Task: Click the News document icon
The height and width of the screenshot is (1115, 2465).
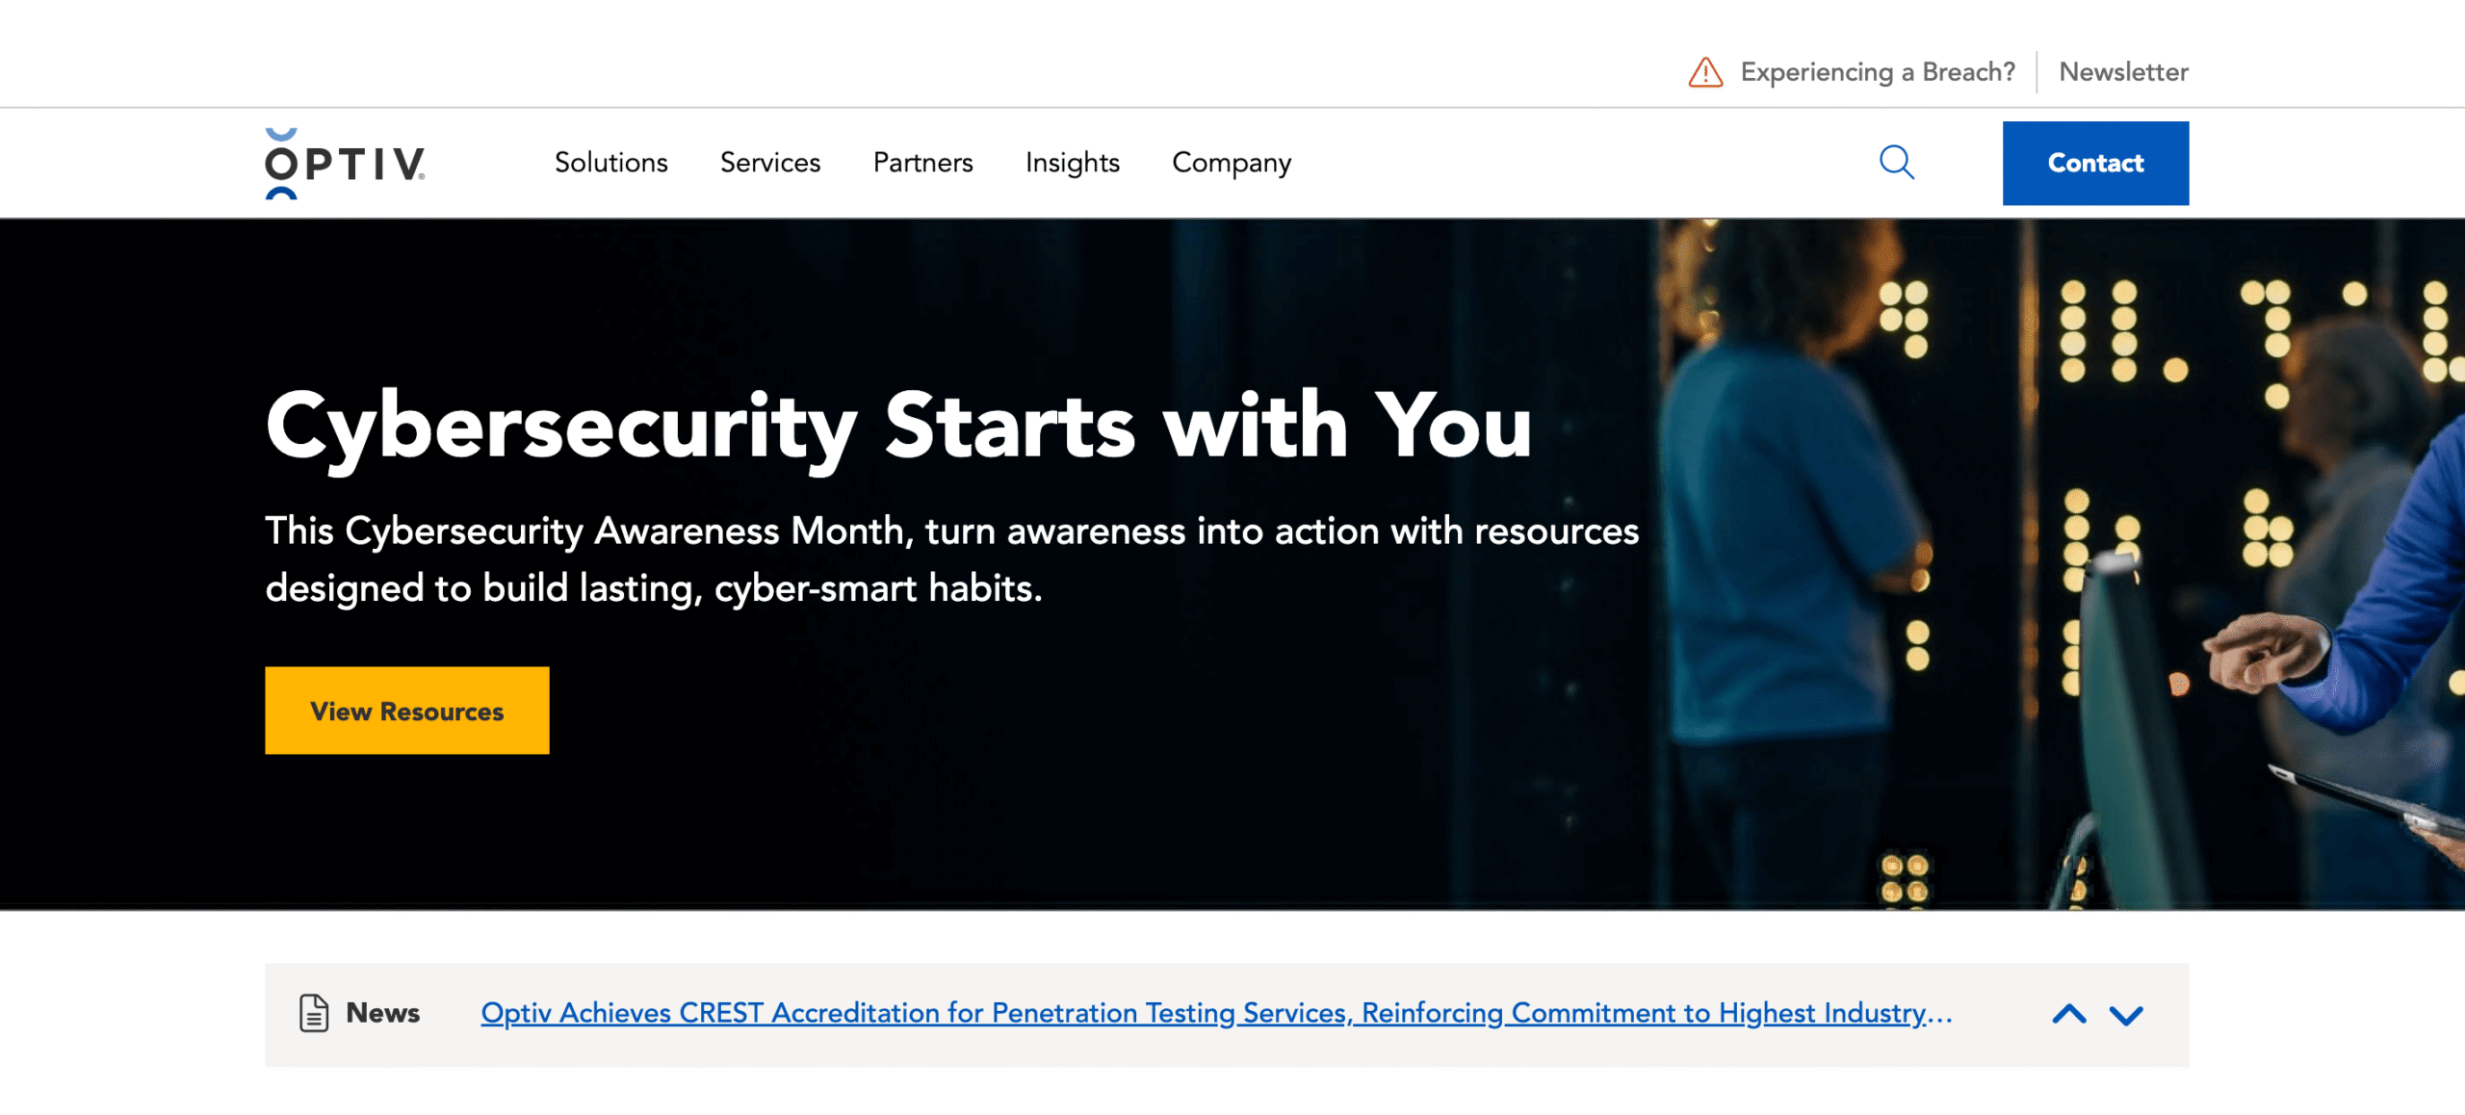Action: pos(314,1013)
